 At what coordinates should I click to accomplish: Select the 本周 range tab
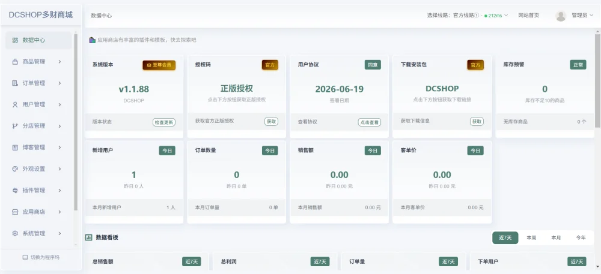[531, 237]
